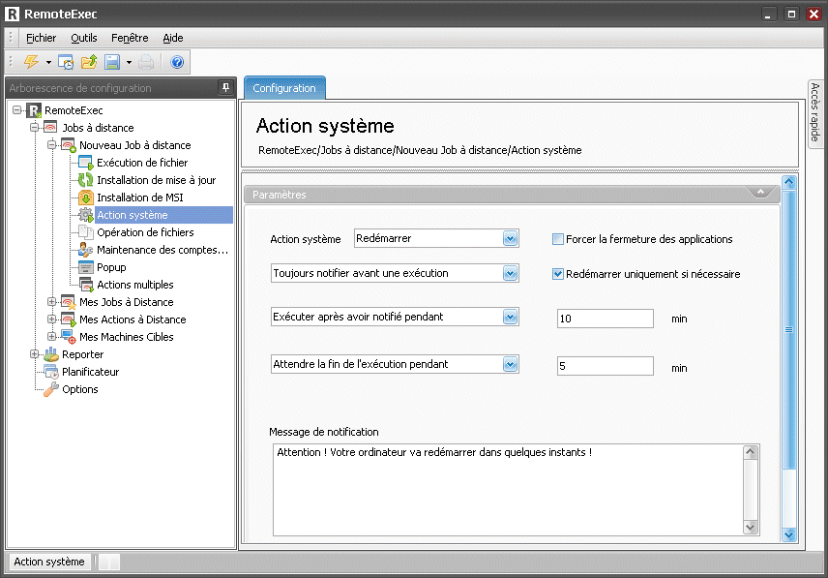Screen dimensions: 828x578
Task: Open the save button dropdown arrow
Action: (129, 62)
